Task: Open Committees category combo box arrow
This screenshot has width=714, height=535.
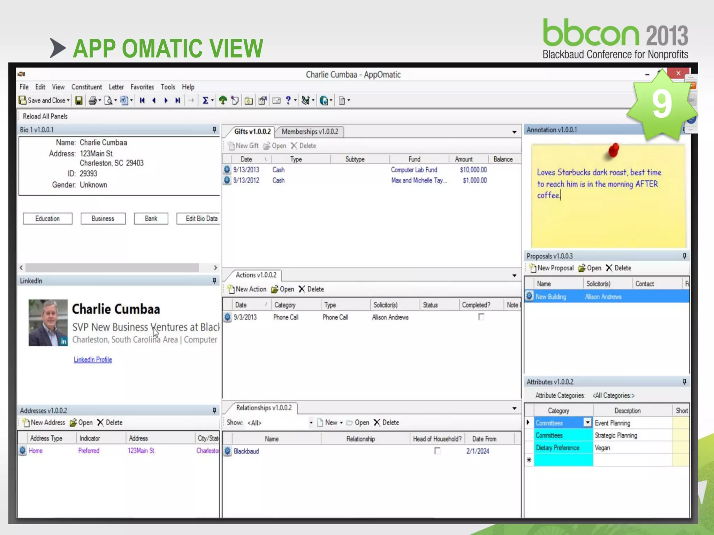Action: pos(587,422)
